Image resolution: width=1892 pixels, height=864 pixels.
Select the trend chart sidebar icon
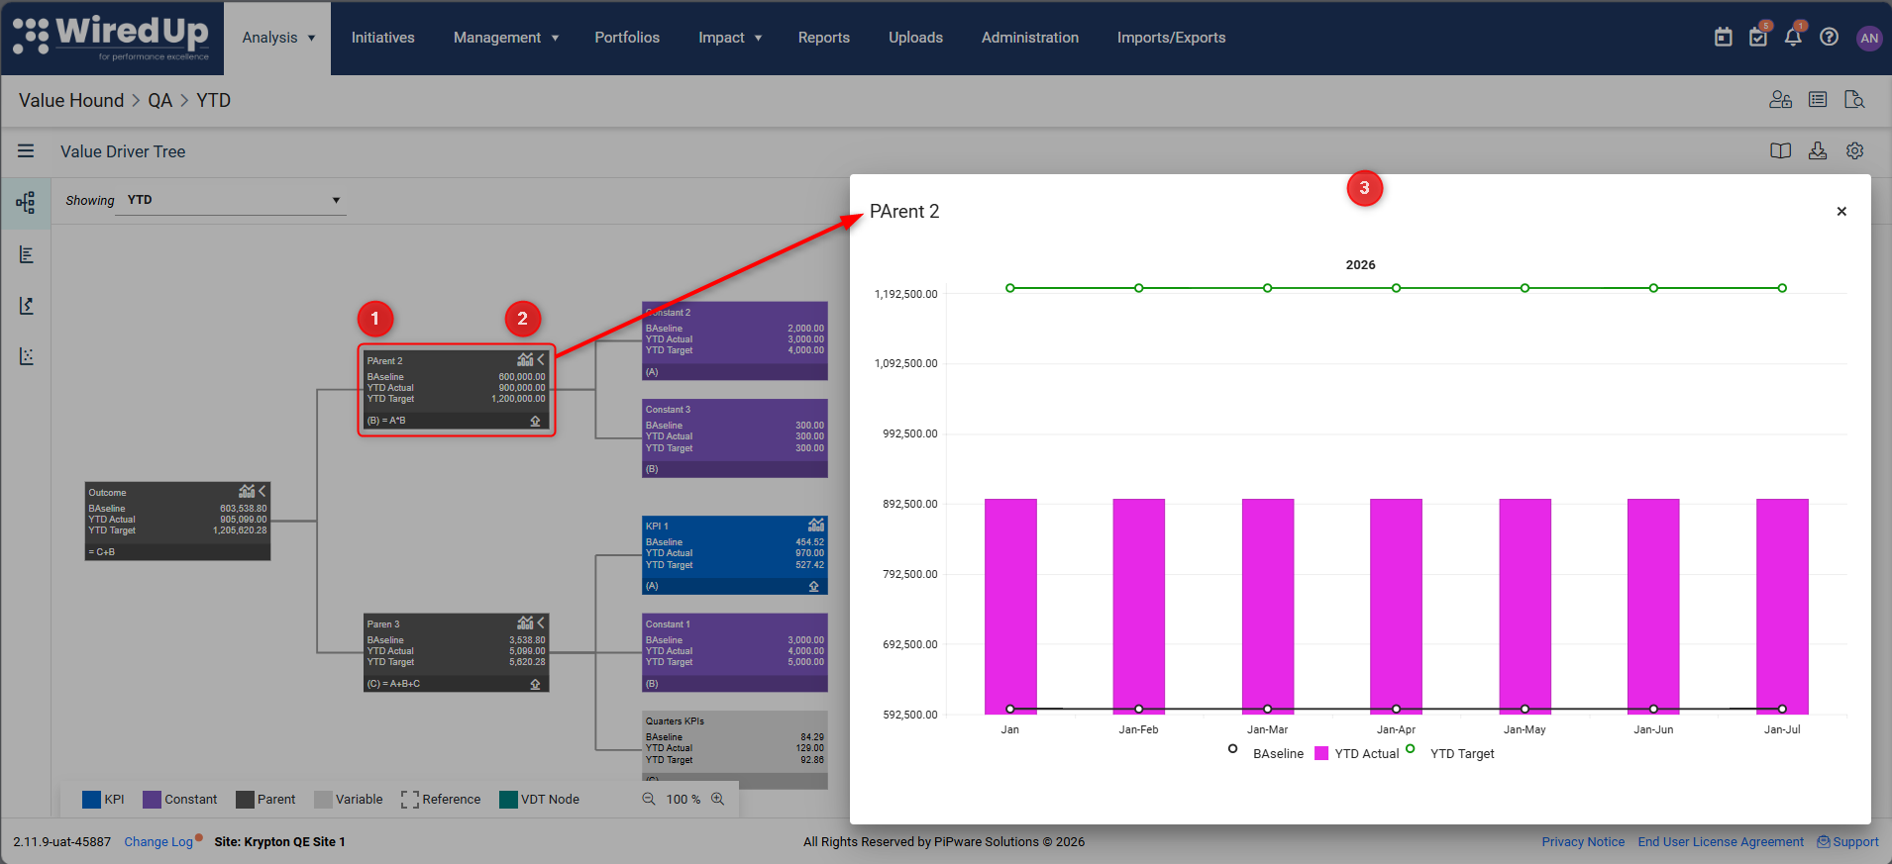tap(26, 306)
